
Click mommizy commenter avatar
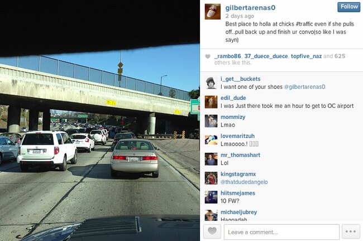pos(211,121)
